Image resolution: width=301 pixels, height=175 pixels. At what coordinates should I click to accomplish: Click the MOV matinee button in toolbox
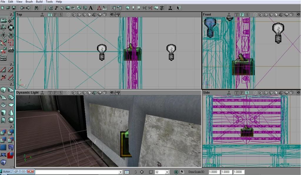pyautogui.click(x=3, y=58)
